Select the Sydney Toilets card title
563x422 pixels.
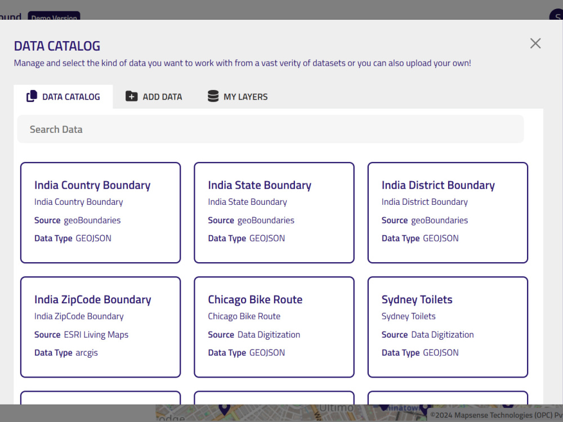click(x=417, y=300)
